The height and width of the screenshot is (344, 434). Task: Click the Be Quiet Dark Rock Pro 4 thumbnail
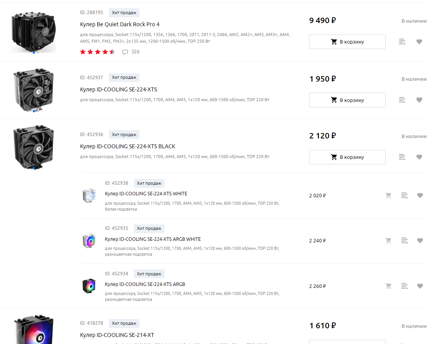click(34, 31)
